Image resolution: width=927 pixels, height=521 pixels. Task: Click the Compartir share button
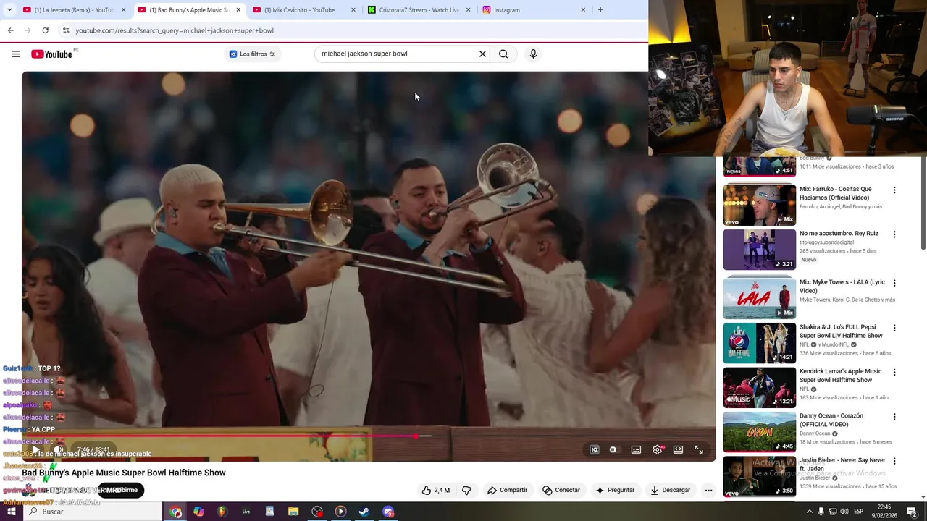(507, 490)
